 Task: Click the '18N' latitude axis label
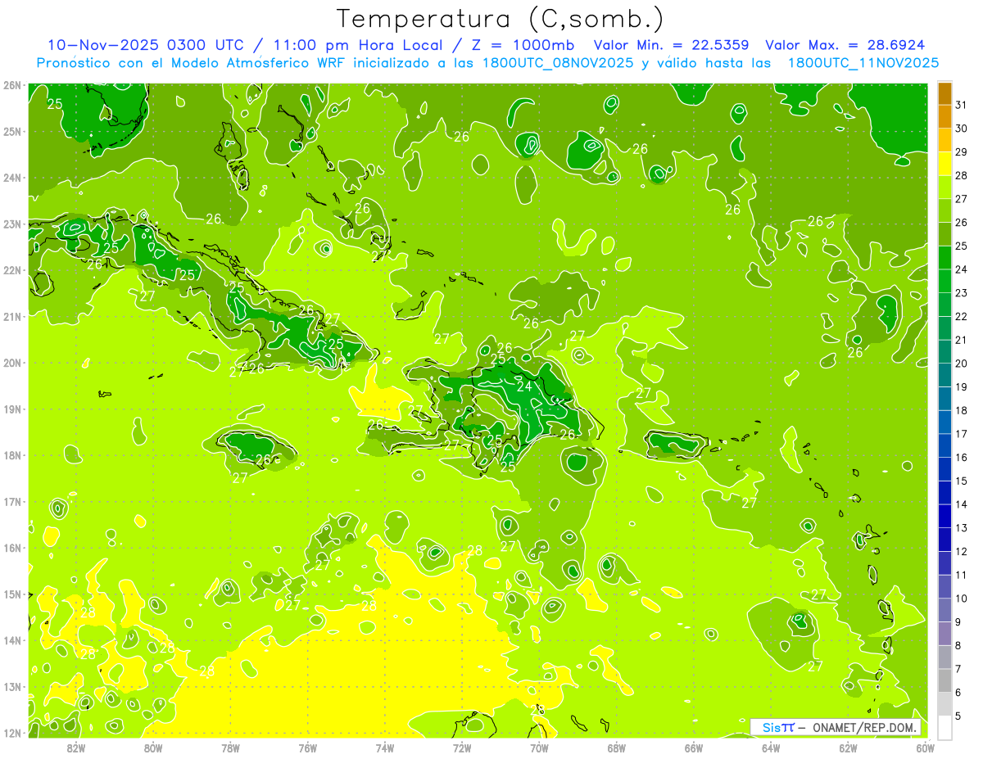pyautogui.click(x=11, y=455)
